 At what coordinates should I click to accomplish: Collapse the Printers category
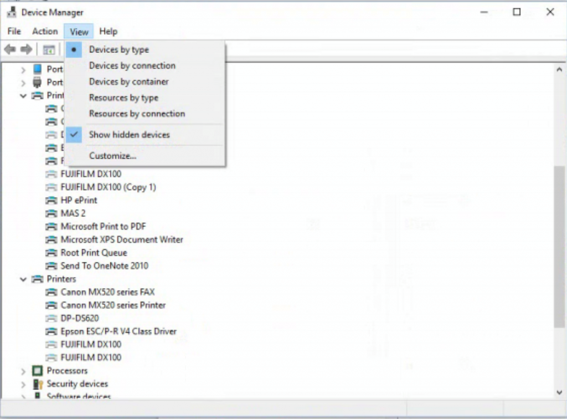pyautogui.click(x=23, y=279)
